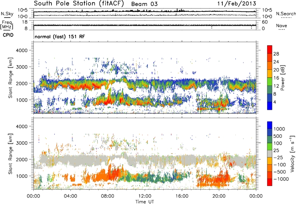
Task: Click the gray segment of Velocity colorbar
Action: [270, 154]
